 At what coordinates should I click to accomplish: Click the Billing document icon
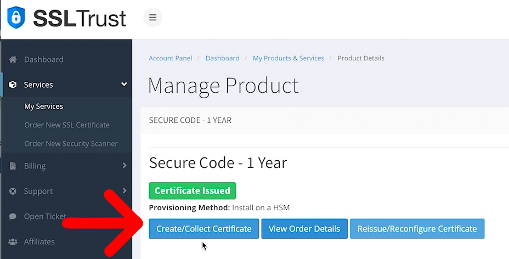pyautogui.click(x=13, y=166)
